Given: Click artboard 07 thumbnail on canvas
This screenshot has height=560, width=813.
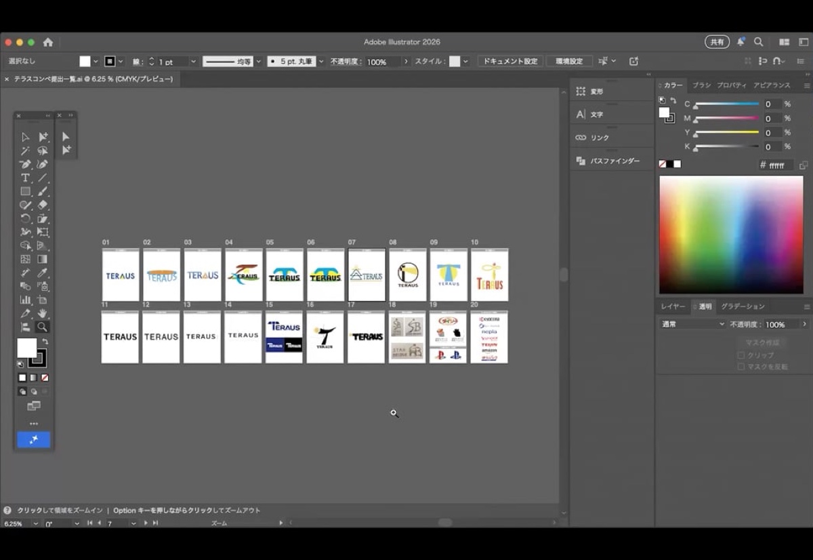Looking at the screenshot, I should point(367,275).
